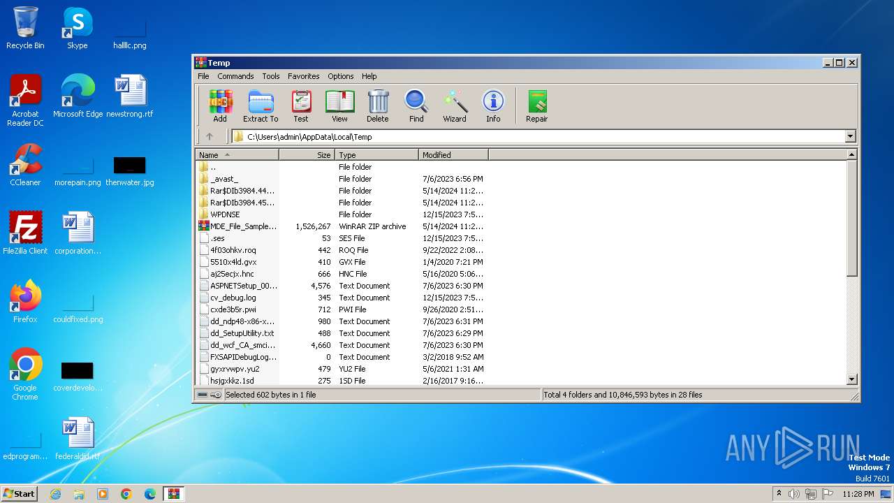Open the Tools menu

click(x=271, y=76)
